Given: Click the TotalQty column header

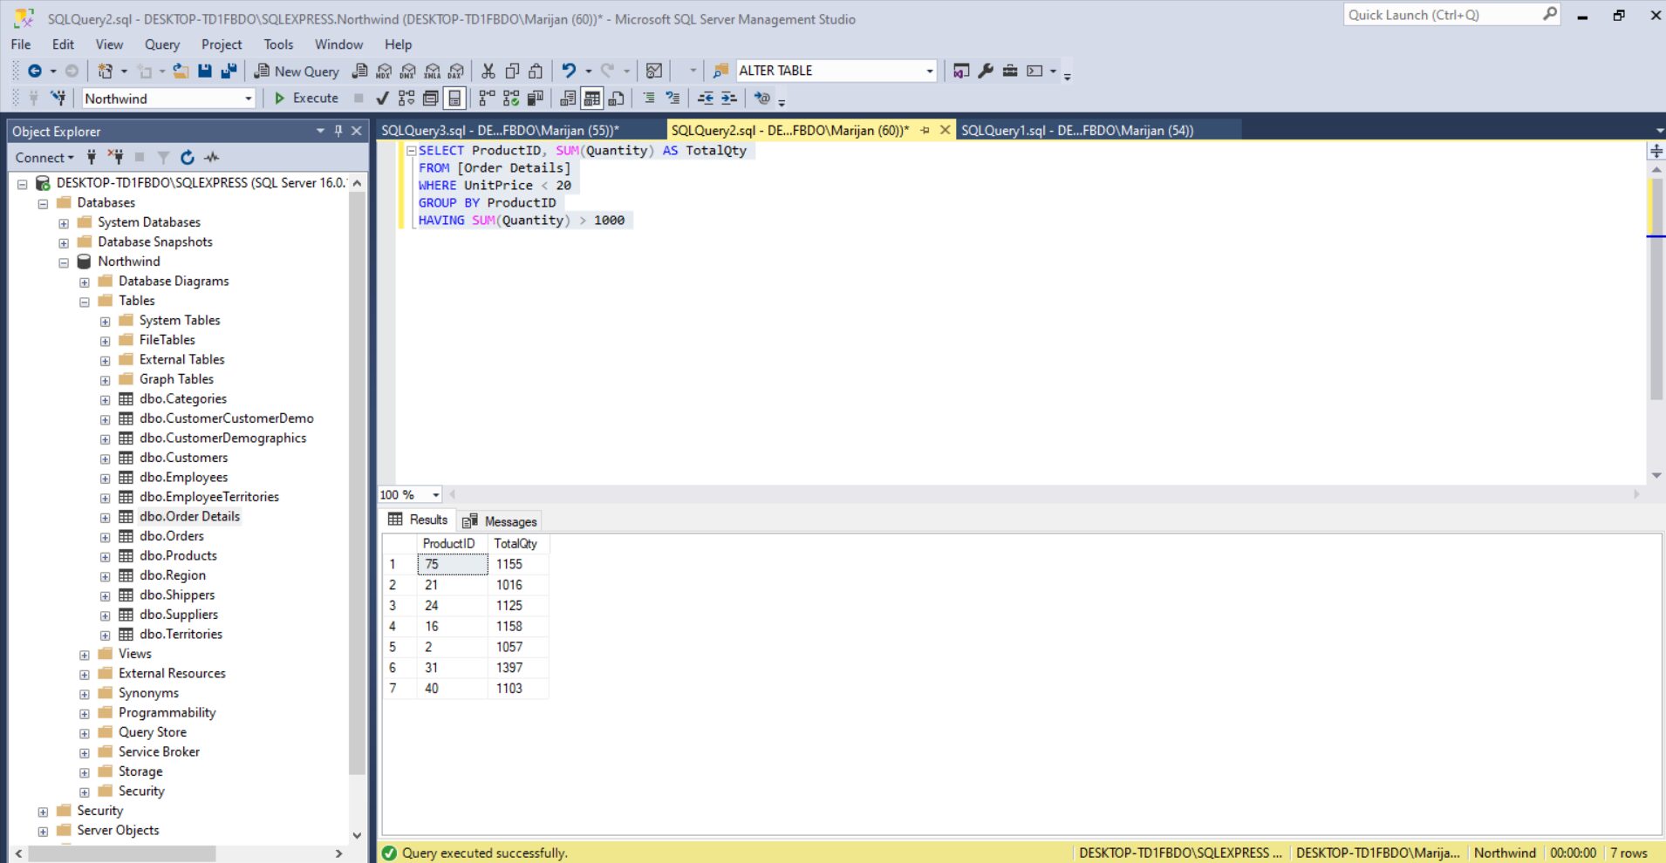Looking at the screenshot, I should point(518,544).
